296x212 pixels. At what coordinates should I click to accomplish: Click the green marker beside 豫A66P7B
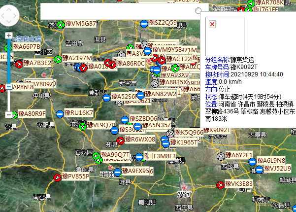(x=8, y=48)
